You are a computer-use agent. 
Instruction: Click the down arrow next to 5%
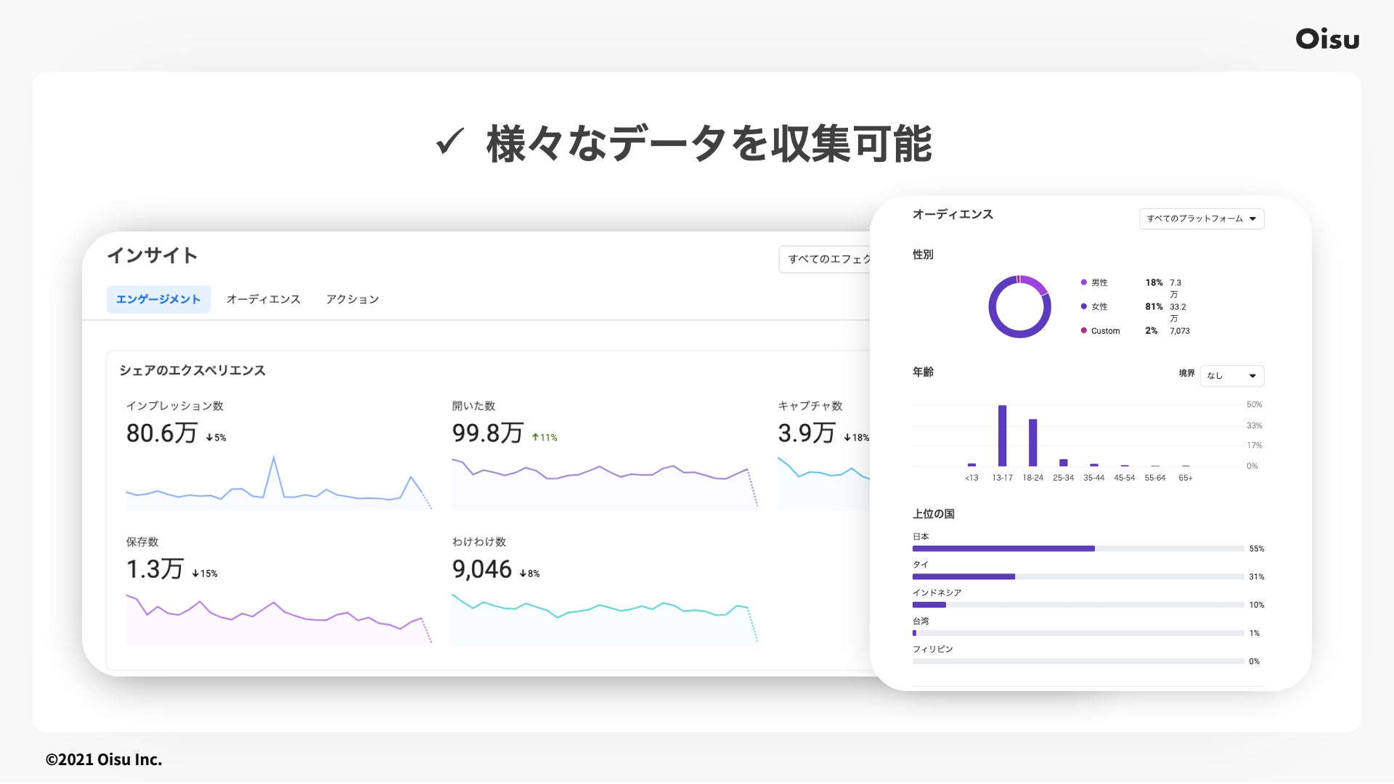click(x=209, y=438)
